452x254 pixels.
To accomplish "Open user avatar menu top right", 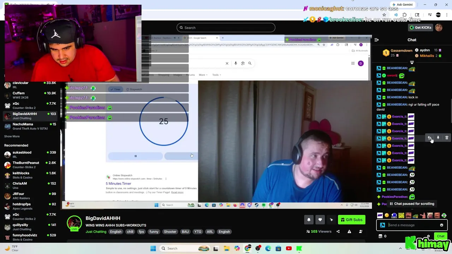I will point(439,28).
